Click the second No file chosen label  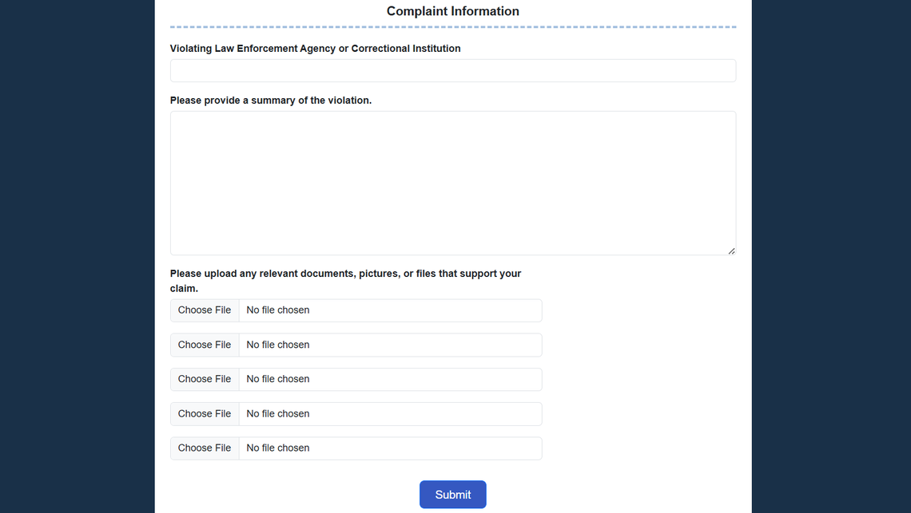277,344
